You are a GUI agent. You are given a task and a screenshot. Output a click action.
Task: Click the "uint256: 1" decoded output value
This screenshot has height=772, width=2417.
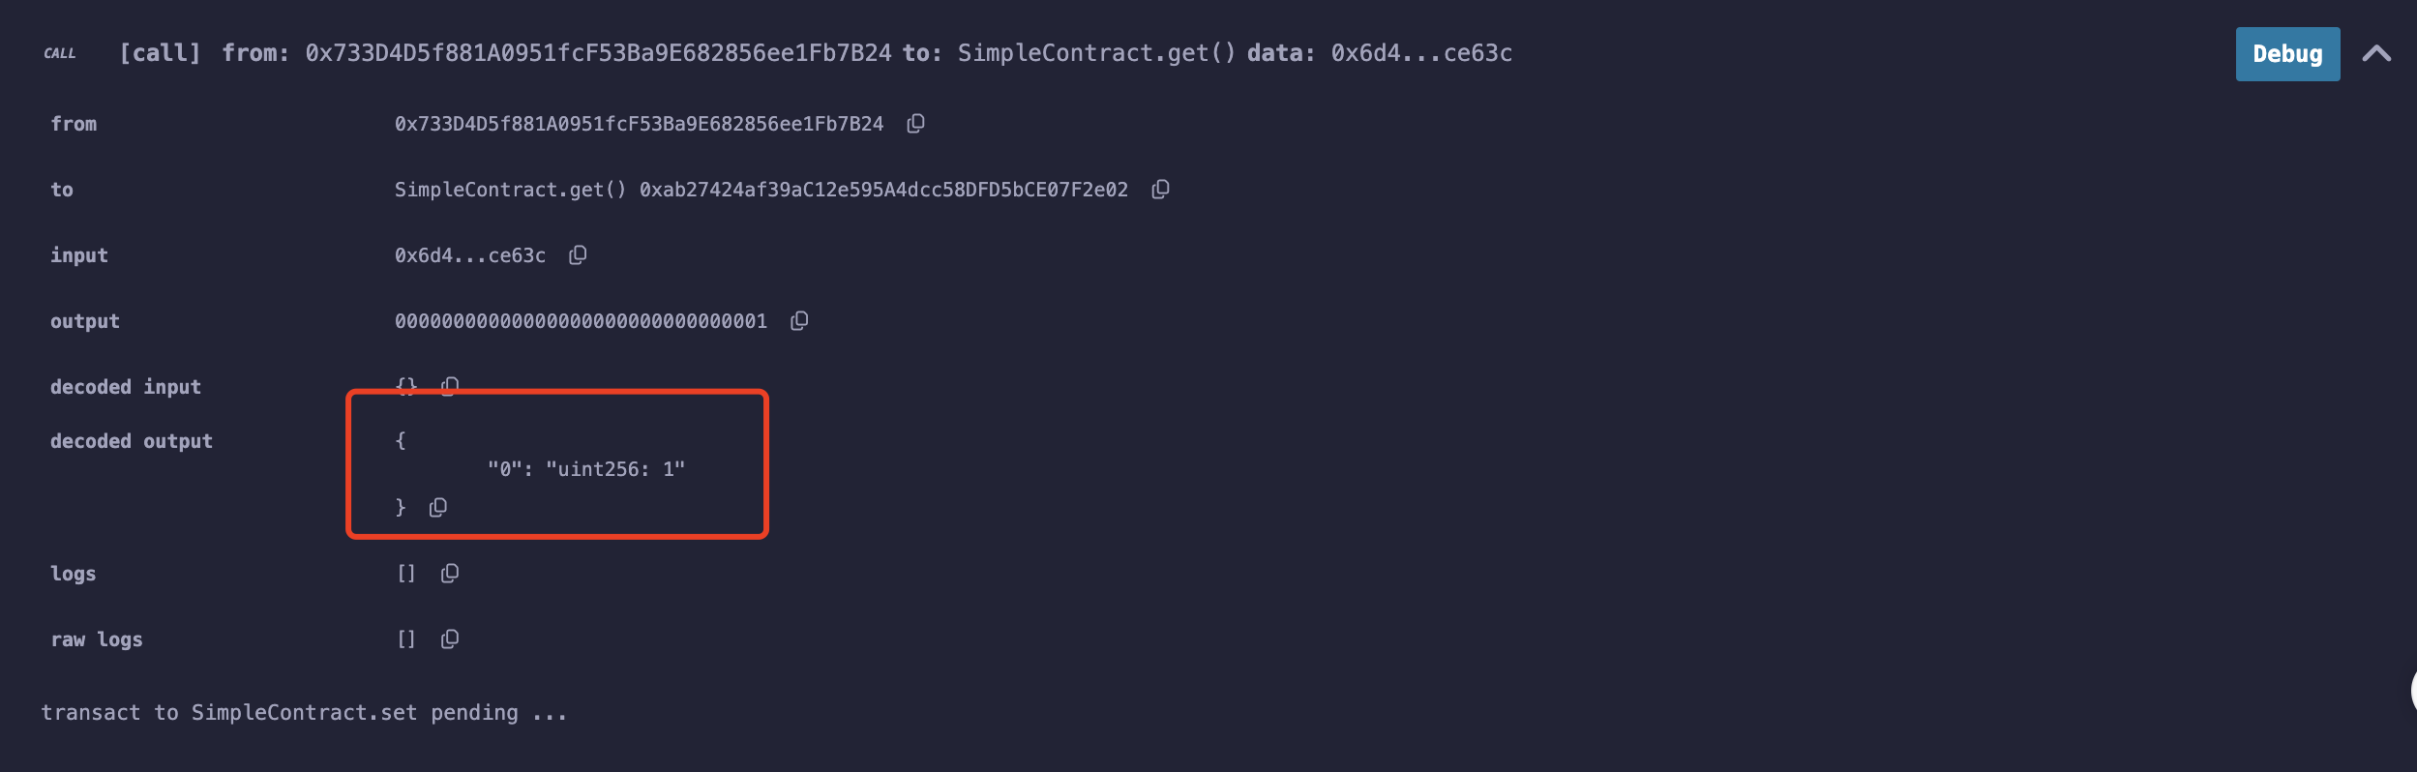pos(615,469)
